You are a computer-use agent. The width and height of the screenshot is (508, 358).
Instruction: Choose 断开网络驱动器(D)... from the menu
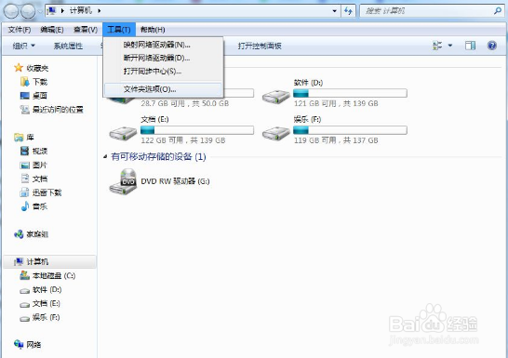coord(164,58)
